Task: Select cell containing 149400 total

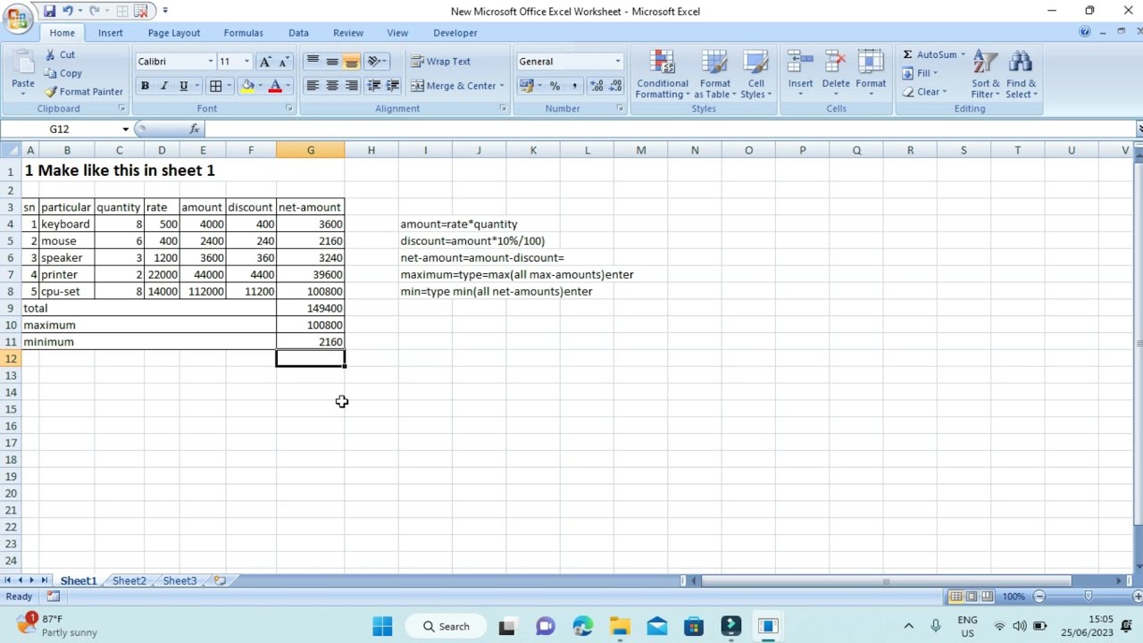Action: (311, 308)
